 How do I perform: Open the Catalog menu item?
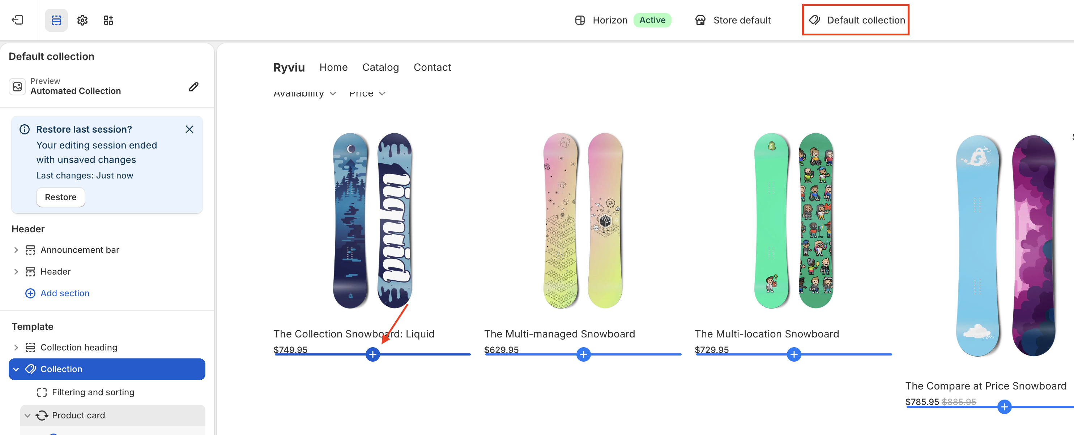click(x=380, y=68)
